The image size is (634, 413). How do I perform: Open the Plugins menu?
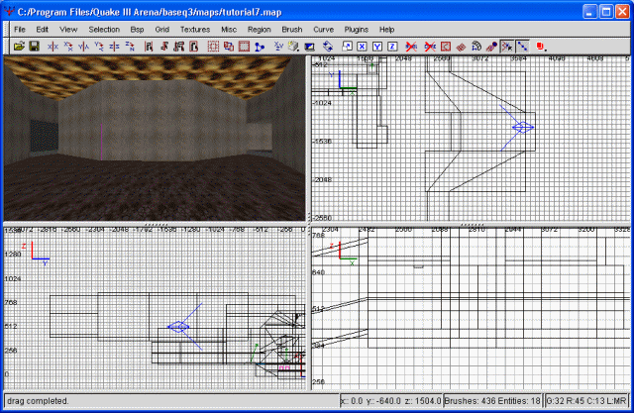click(357, 30)
